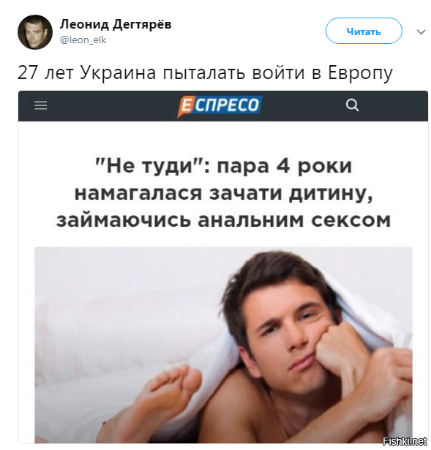The width and height of the screenshot is (431, 450).
Task: Click the dark Espreso header bar
Action: tap(223, 106)
